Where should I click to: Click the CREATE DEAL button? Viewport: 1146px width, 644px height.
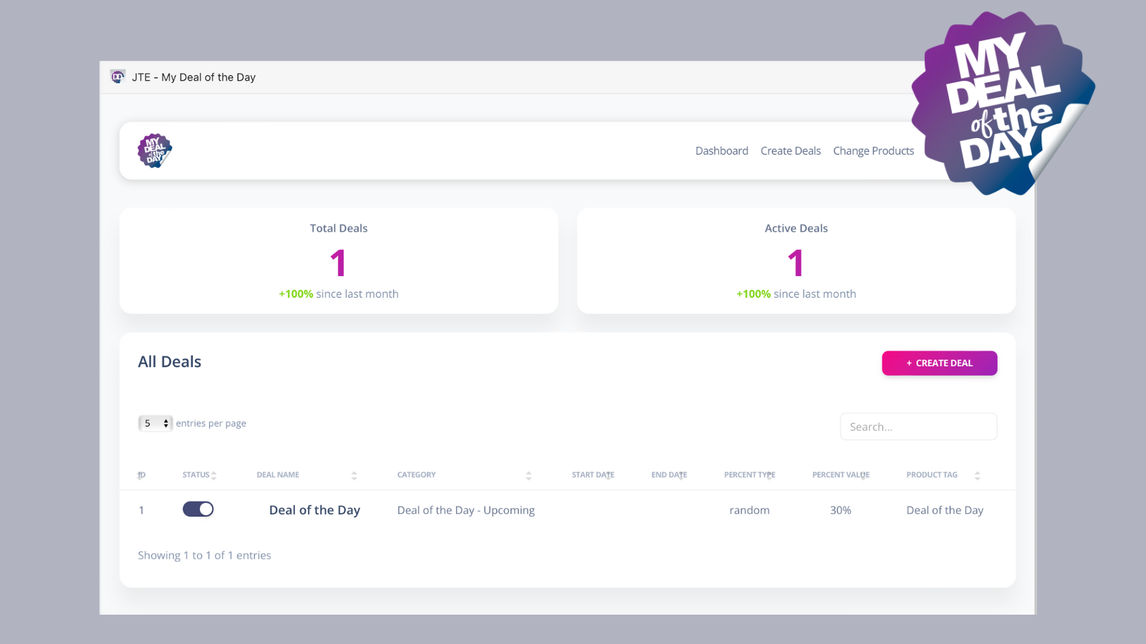(939, 363)
